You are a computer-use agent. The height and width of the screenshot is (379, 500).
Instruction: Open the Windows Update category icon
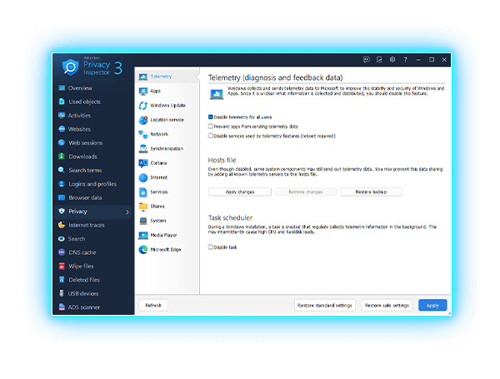pos(143,106)
